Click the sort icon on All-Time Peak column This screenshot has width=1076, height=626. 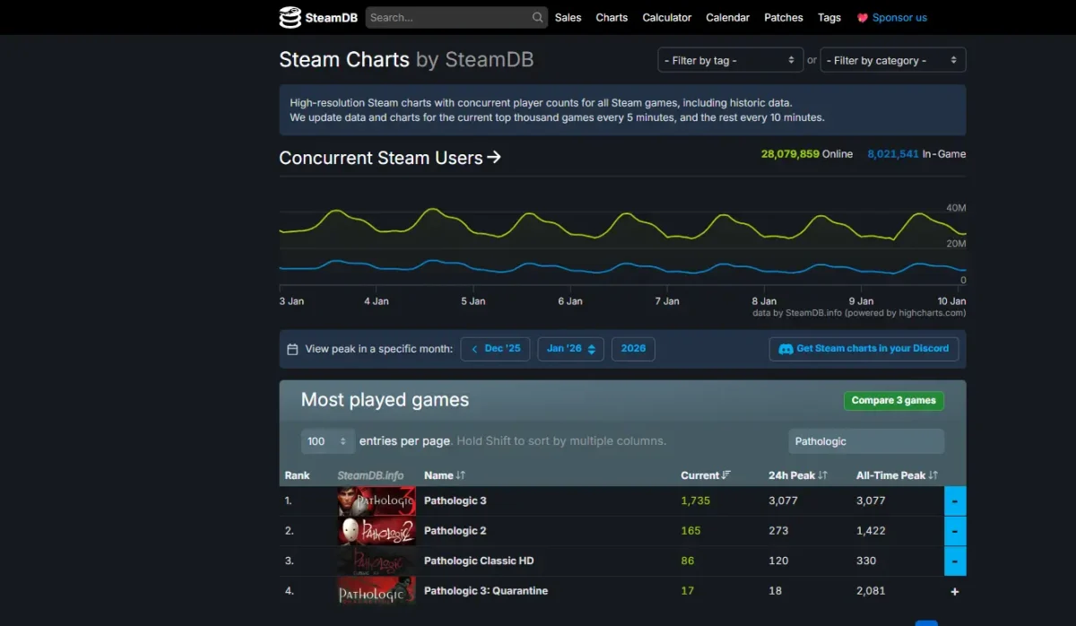coord(933,474)
